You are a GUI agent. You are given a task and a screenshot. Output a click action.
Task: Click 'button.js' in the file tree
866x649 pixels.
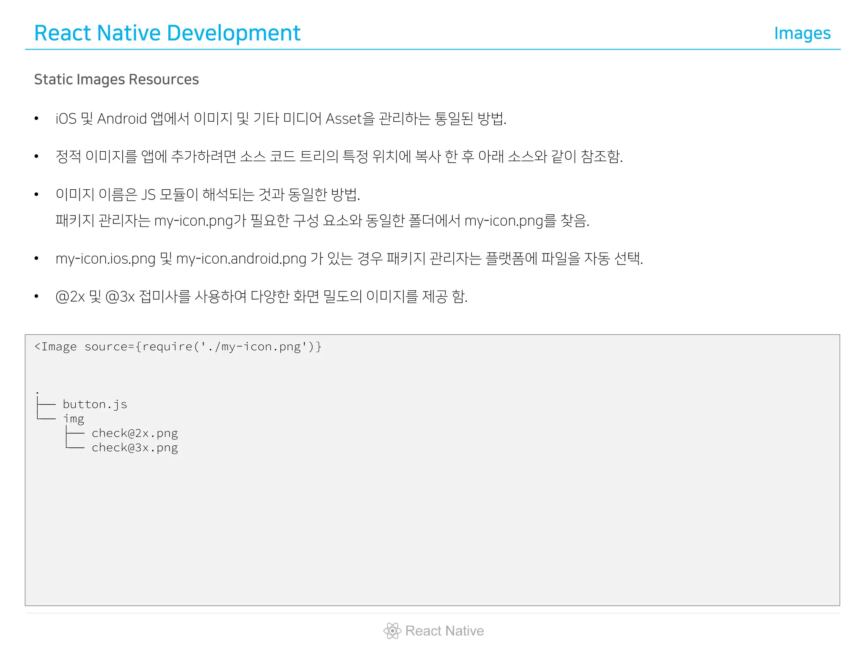(95, 404)
